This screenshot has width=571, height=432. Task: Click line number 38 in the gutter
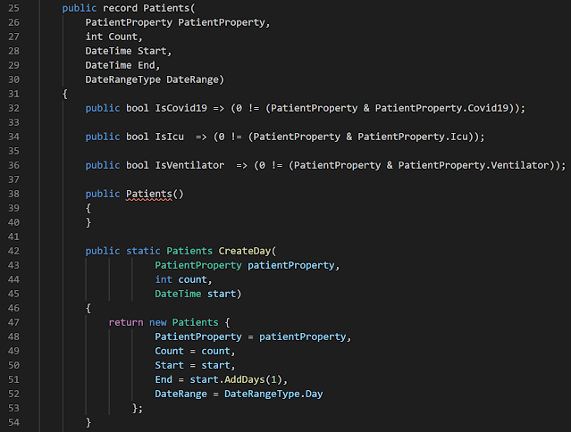(13, 194)
